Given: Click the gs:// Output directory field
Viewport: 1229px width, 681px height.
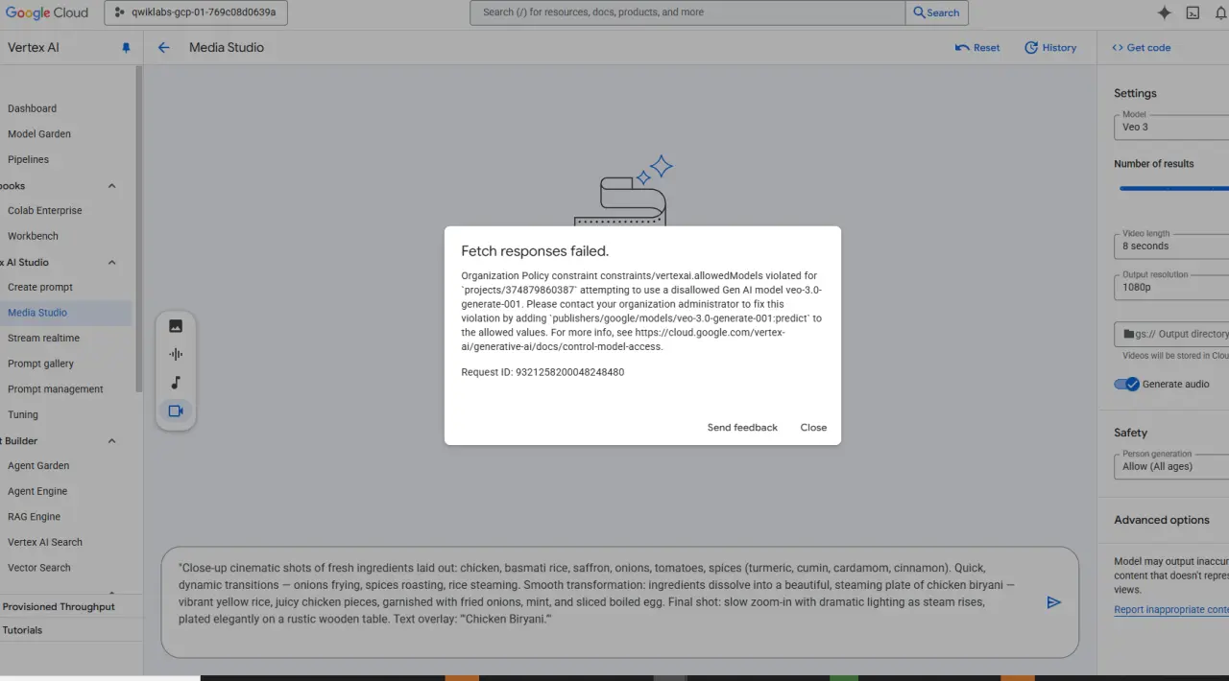Looking at the screenshot, I should (x=1171, y=334).
